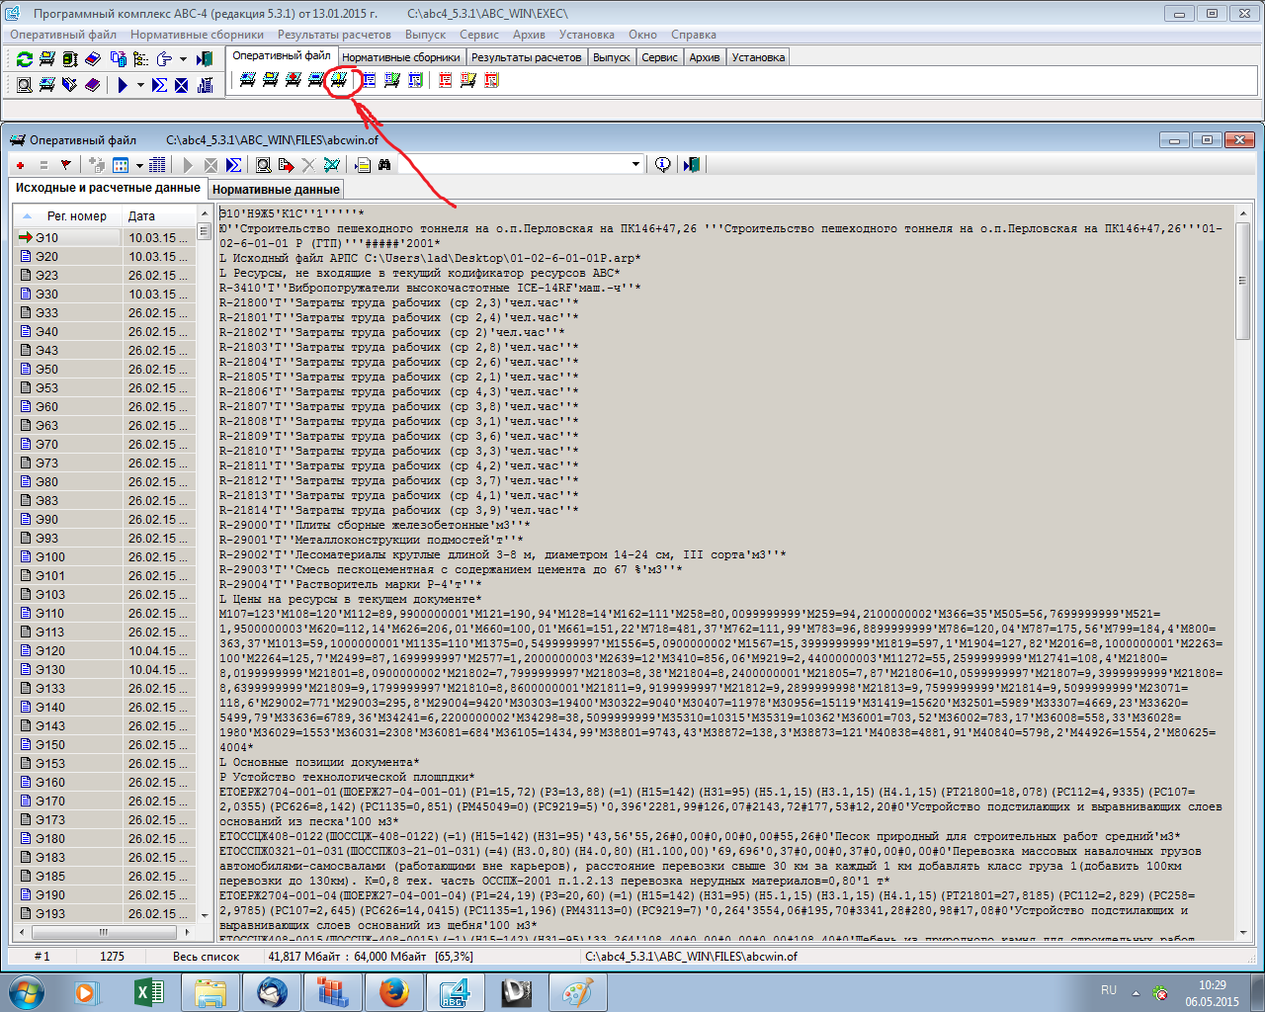Viewport: 1265px width, 1012px height.
Task: Click the Windows Start button
Action: (x=26, y=991)
